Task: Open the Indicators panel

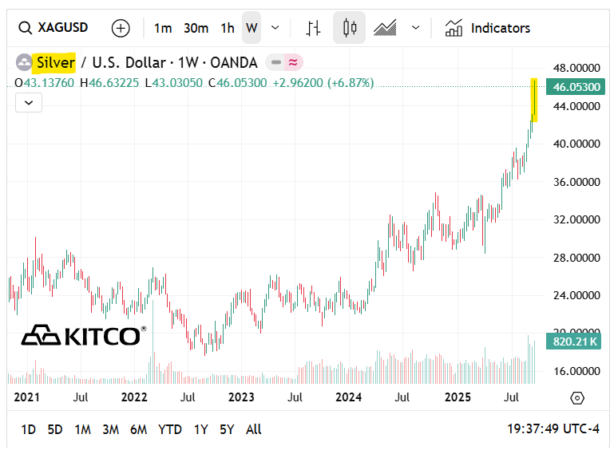Action: [x=488, y=28]
